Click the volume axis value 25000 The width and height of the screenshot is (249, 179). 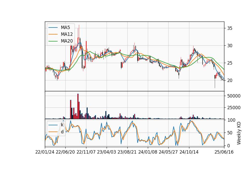tap(234, 107)
